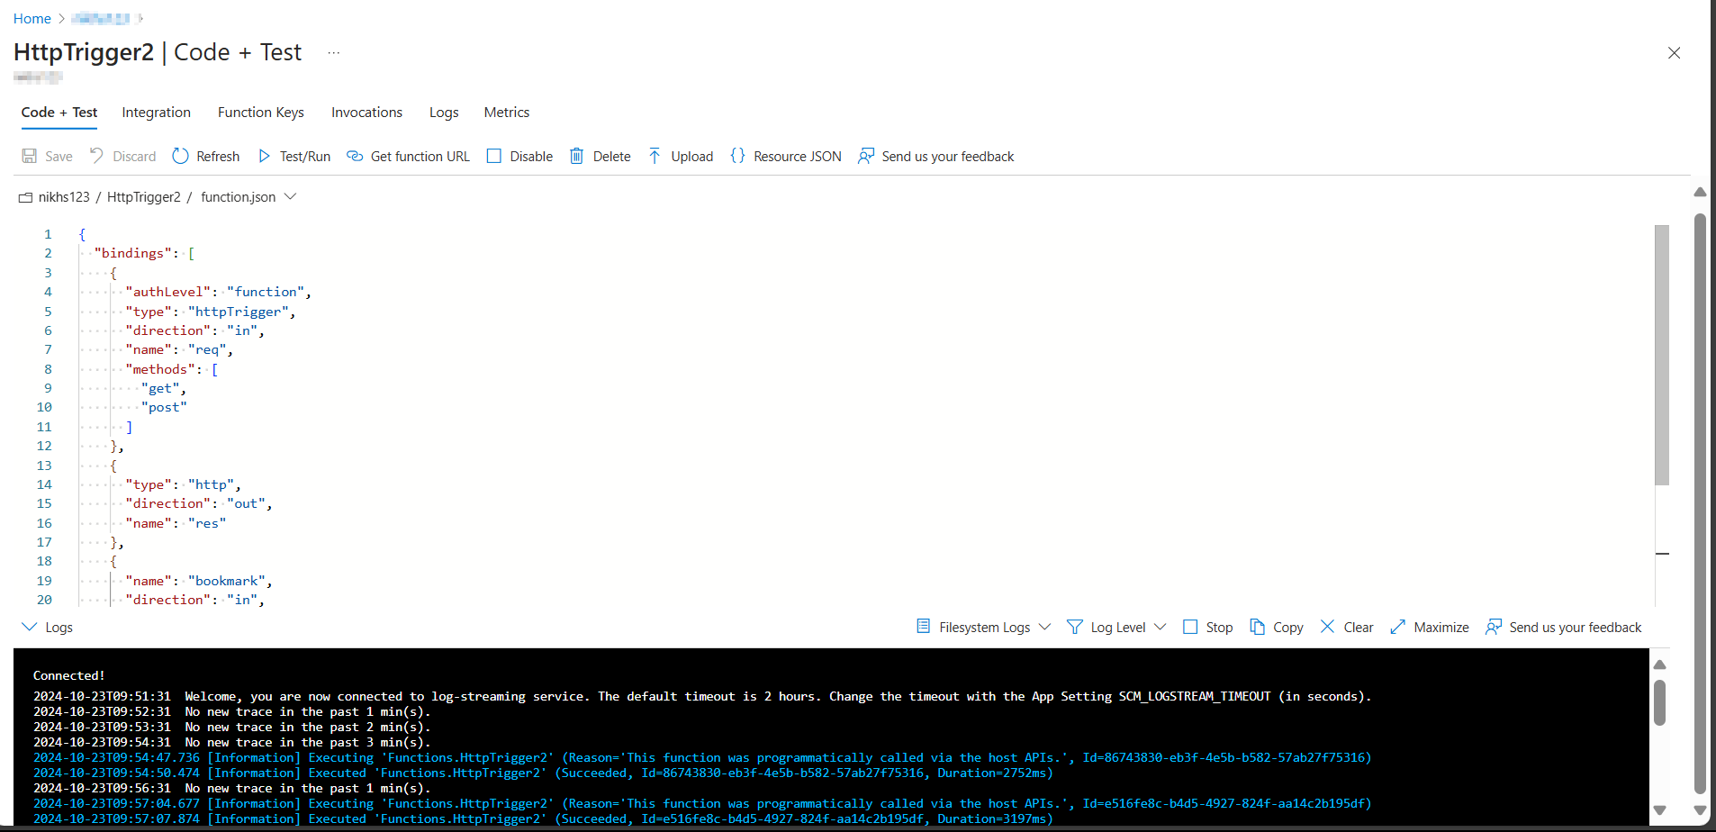Click the log console scrollbar thumb

[1660, 702]
